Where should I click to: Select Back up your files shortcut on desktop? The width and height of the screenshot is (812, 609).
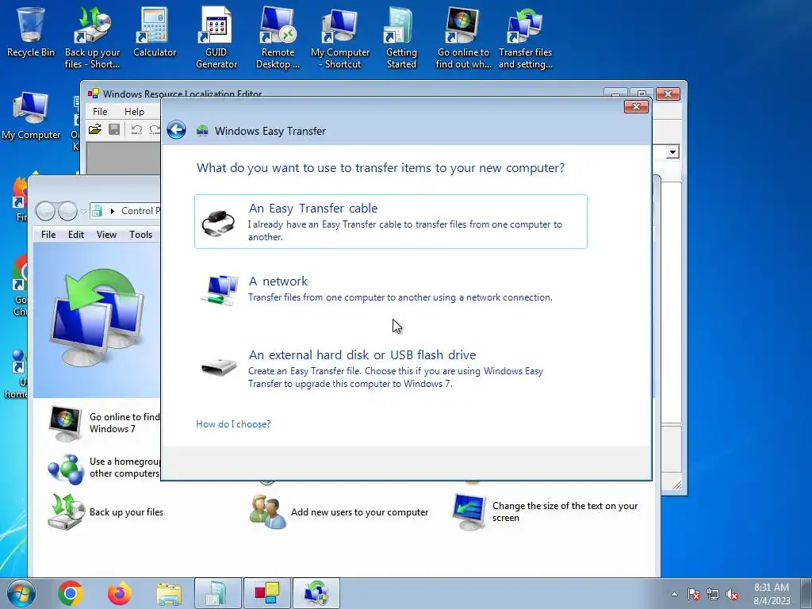[92, 37]
